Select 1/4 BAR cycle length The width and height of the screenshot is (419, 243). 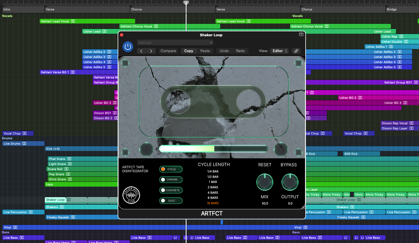[x=213, y=172]
